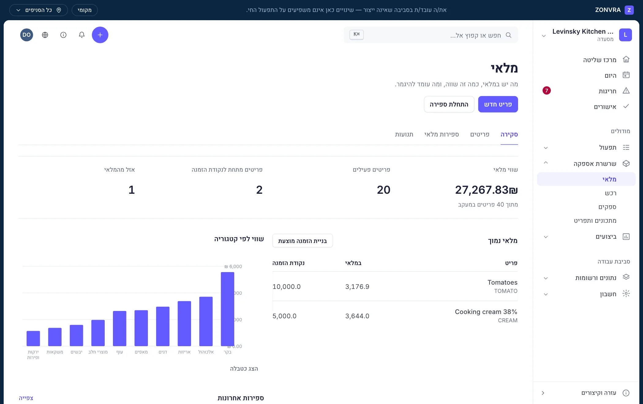Open רכש in the sidebar
The image size is (643, 404).
tap(586, 193)
